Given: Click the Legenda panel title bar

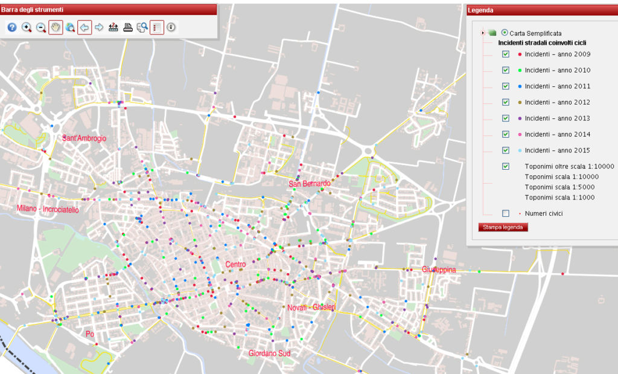Looking at the screenshot, I should (x=541, y=10).
